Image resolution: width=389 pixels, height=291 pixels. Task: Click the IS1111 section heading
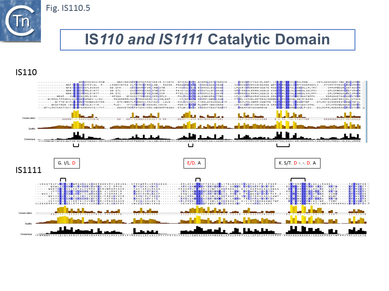28,171
